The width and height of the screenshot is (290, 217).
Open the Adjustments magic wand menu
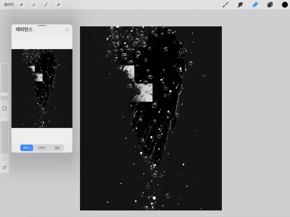34,5
